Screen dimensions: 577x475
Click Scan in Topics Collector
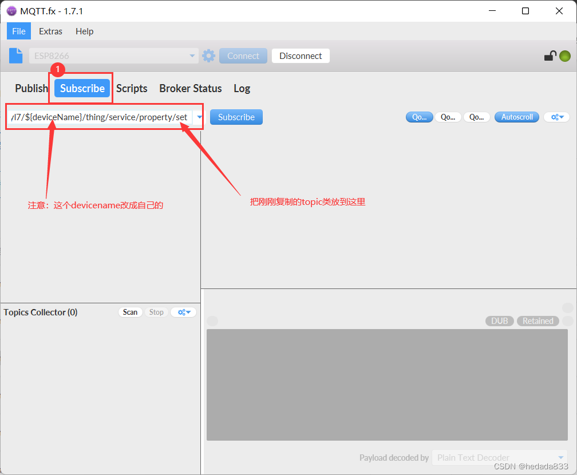pos(130,312)
